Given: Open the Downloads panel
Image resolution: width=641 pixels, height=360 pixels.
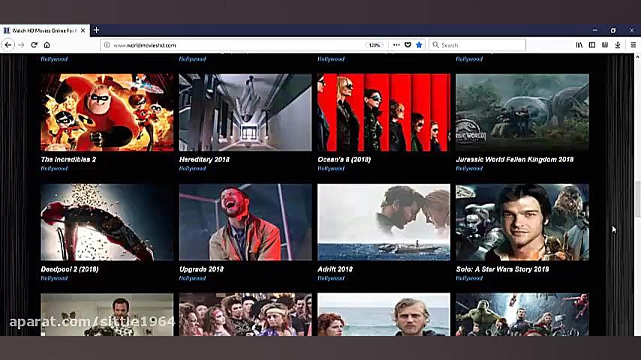Looking at the screenshot, I should click(618, 45).
